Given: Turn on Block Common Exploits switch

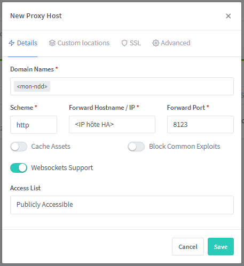Looking at the screenshot, I should (136, 147).
